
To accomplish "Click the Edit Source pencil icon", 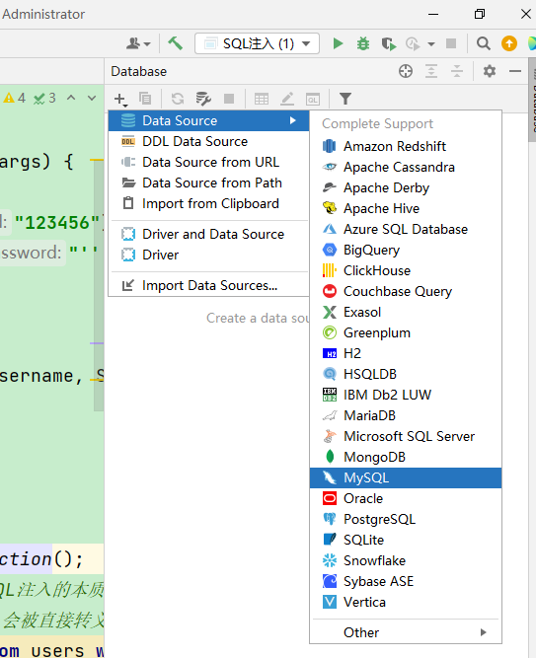I will tap(287, 99).
